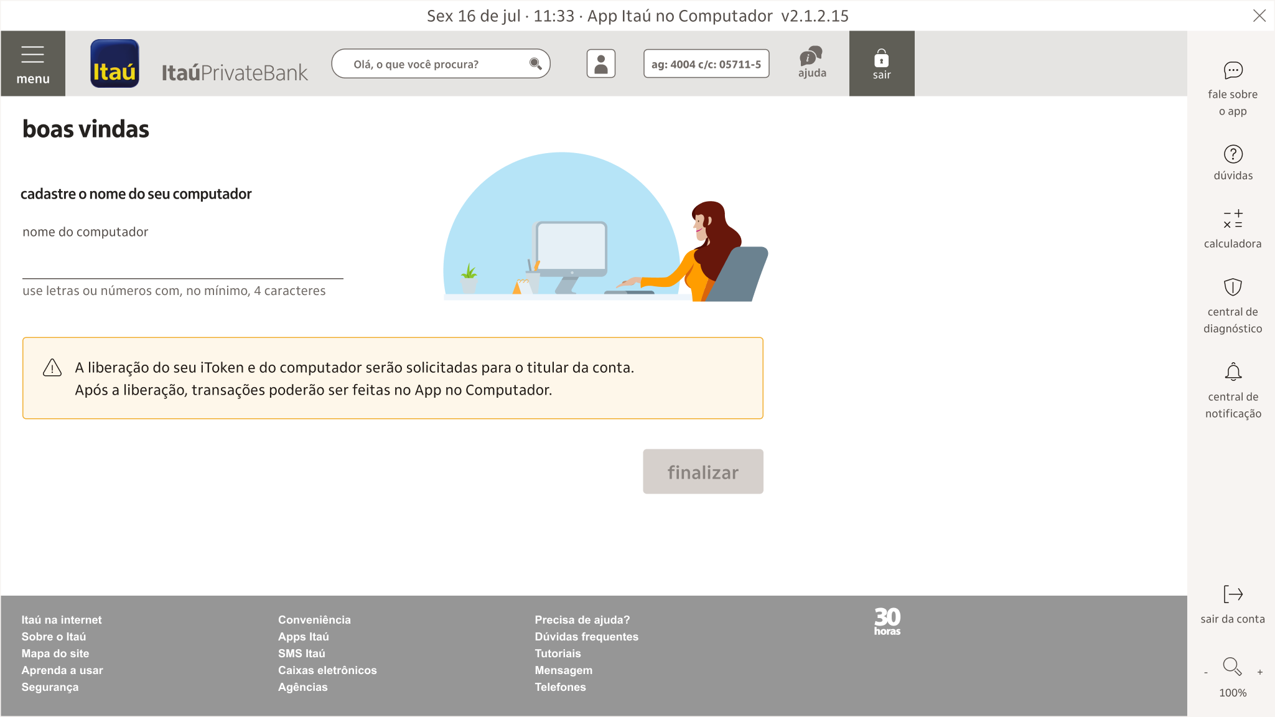Open the dúvidas question icon
Viewport: 1275px width, 717px height.
(1233, 154)
